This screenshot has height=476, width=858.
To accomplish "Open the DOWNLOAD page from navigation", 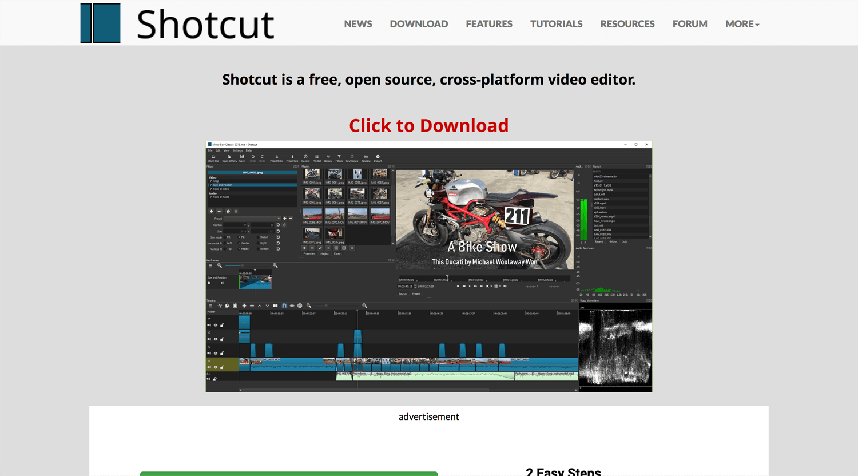I will point(419,24).
